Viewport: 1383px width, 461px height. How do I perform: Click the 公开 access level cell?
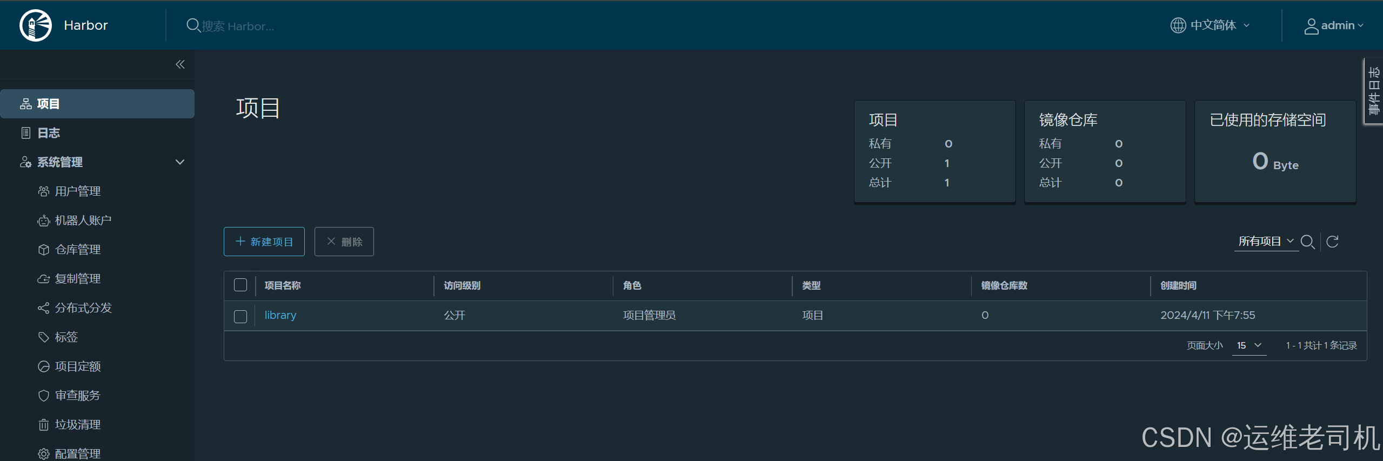(x=455, y=315)
